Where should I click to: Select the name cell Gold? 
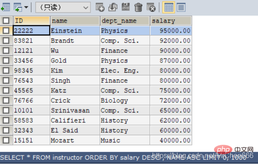coord(75,61)
